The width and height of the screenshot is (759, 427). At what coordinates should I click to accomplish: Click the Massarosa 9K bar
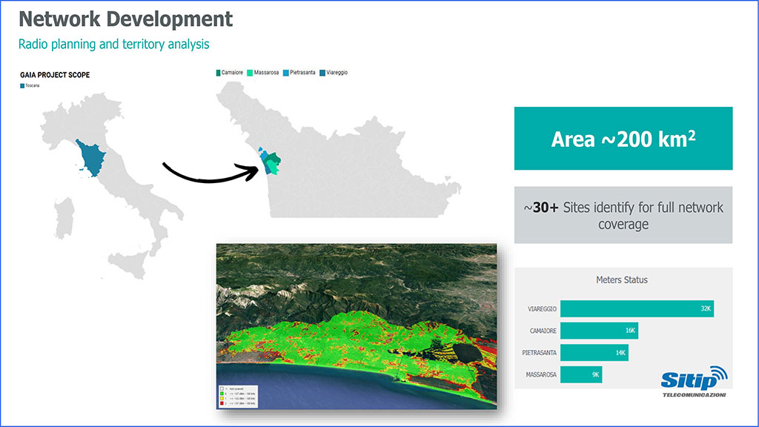[x=581, y=375]
